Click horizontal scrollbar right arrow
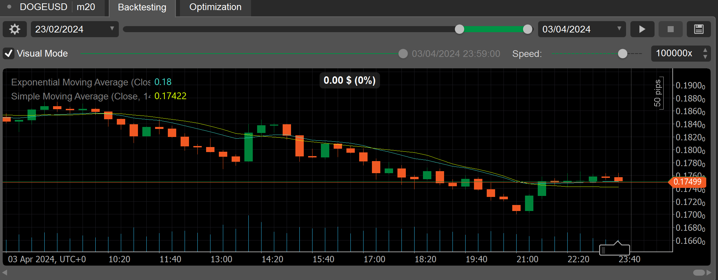 tap(709, 272)
